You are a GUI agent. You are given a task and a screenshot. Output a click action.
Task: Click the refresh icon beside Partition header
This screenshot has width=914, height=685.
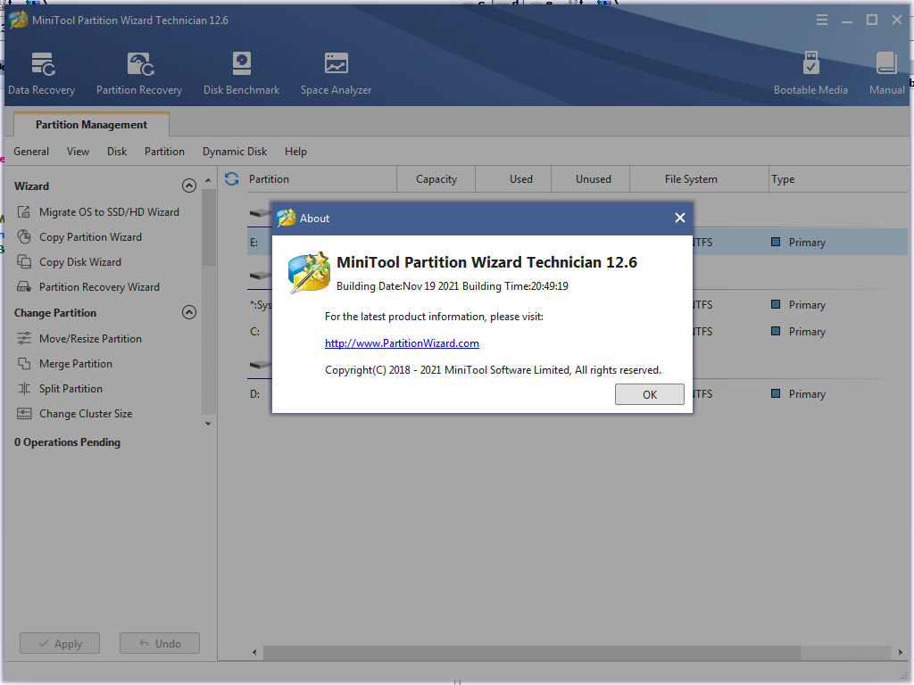[x=232, y=178]
